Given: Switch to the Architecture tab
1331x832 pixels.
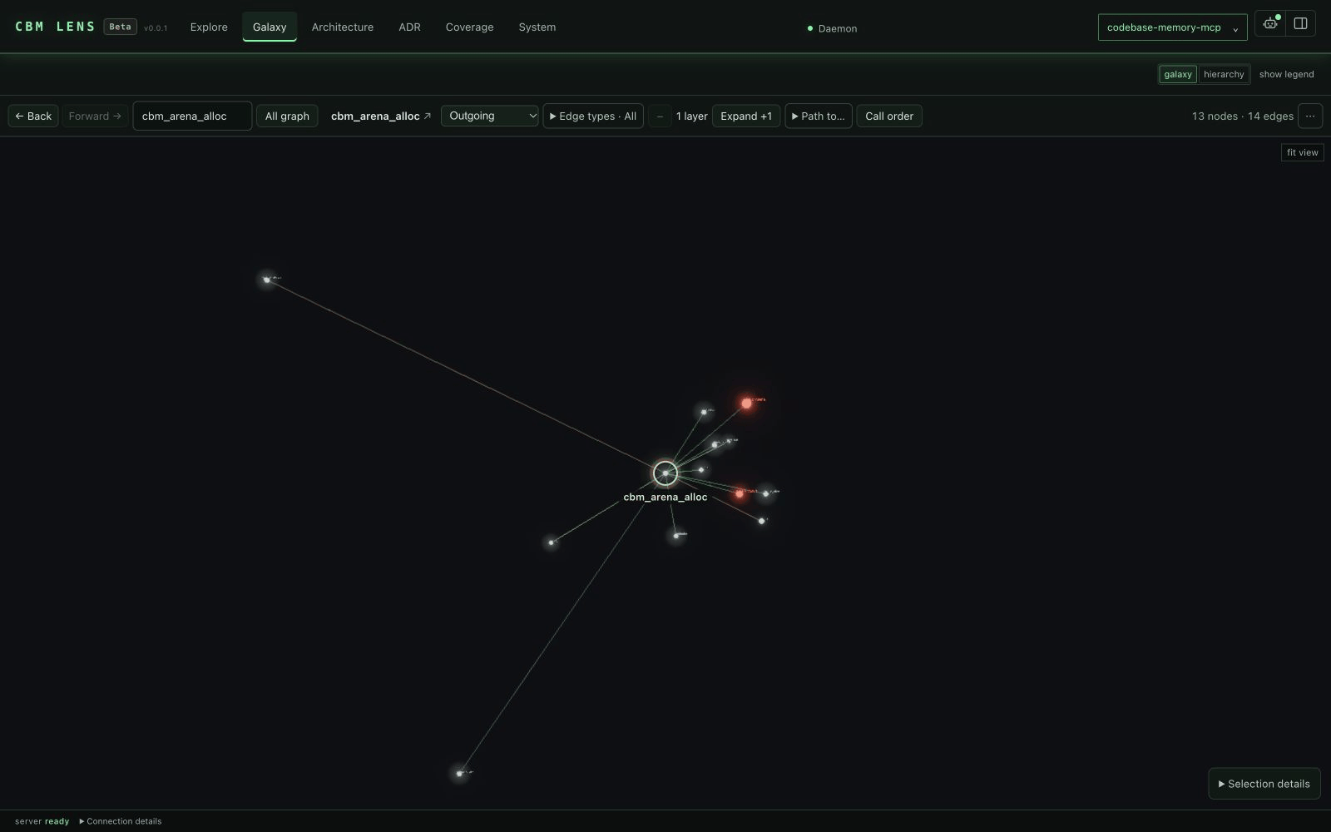Looking at the screenshot, I should (x=343, y=27).
